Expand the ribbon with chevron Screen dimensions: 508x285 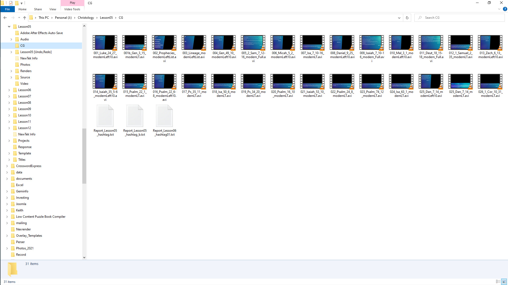[499, 9]
